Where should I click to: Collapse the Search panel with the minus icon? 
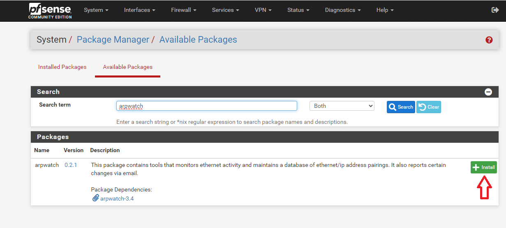(488, 92)
